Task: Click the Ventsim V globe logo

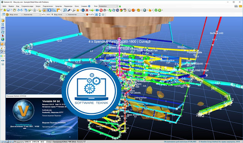Action: [x=24, y=110]
